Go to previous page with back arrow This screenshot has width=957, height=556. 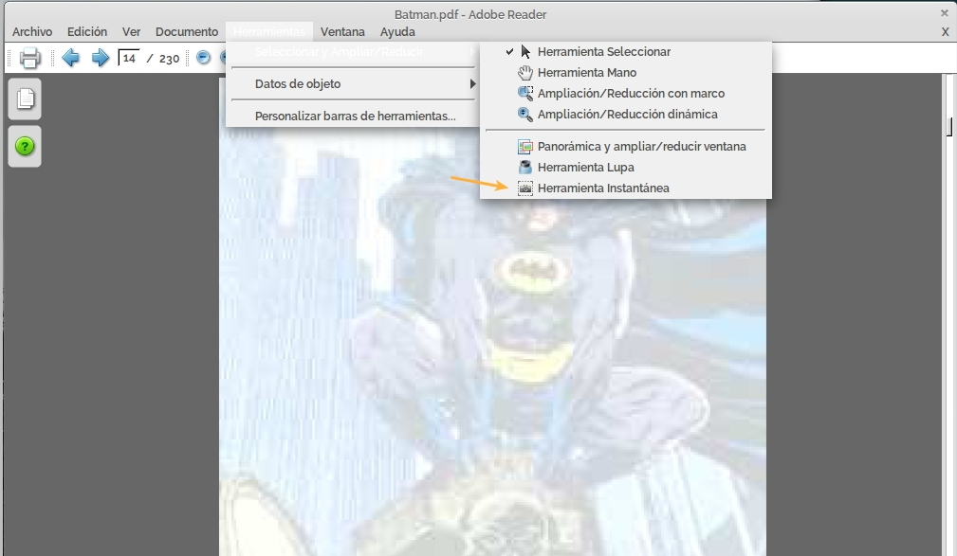tap(70, 58)
